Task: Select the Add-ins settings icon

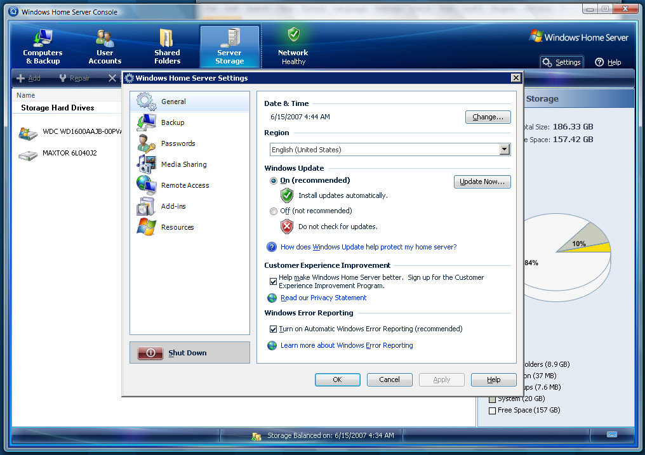Action: click(x=146, y=206)
